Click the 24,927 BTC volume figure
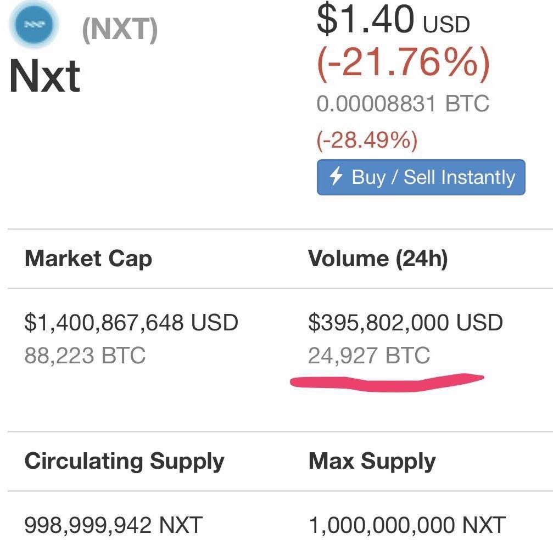Viewport: 553px width, 545px height. [369, 355]
